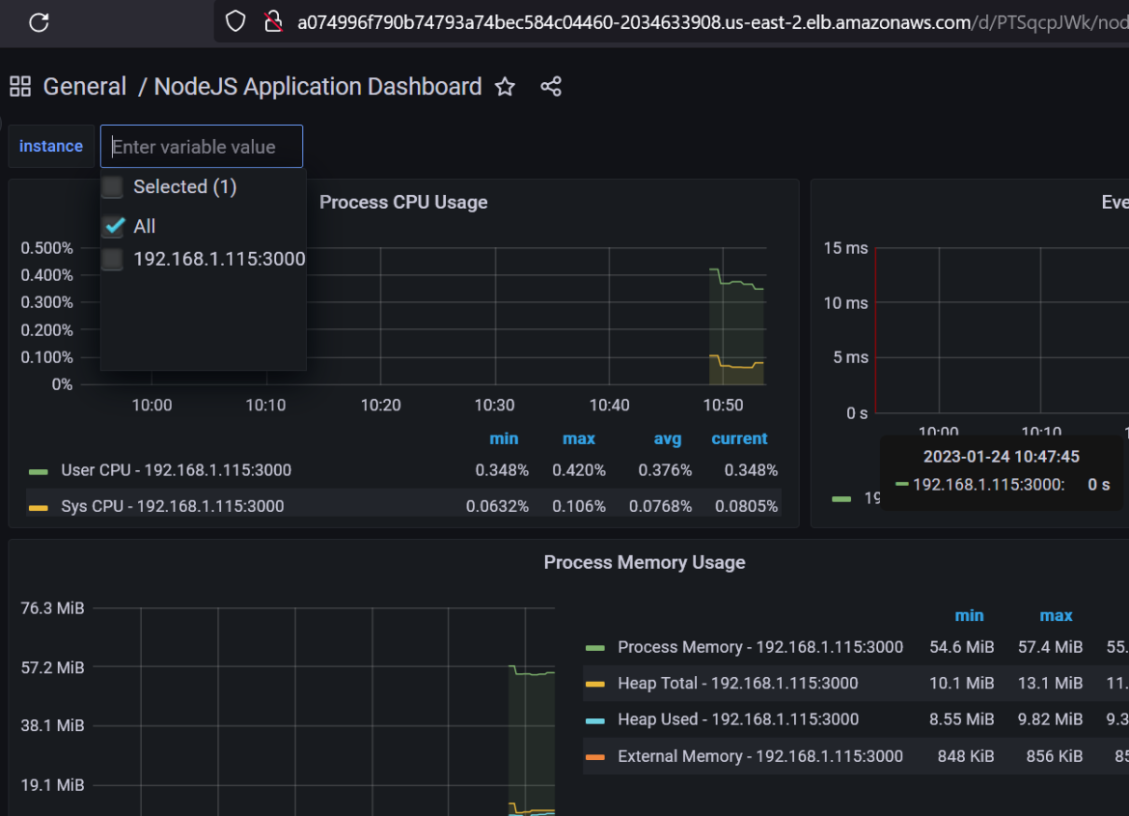Star the NodeJS Application Dashboard

[x=505, y=87]
